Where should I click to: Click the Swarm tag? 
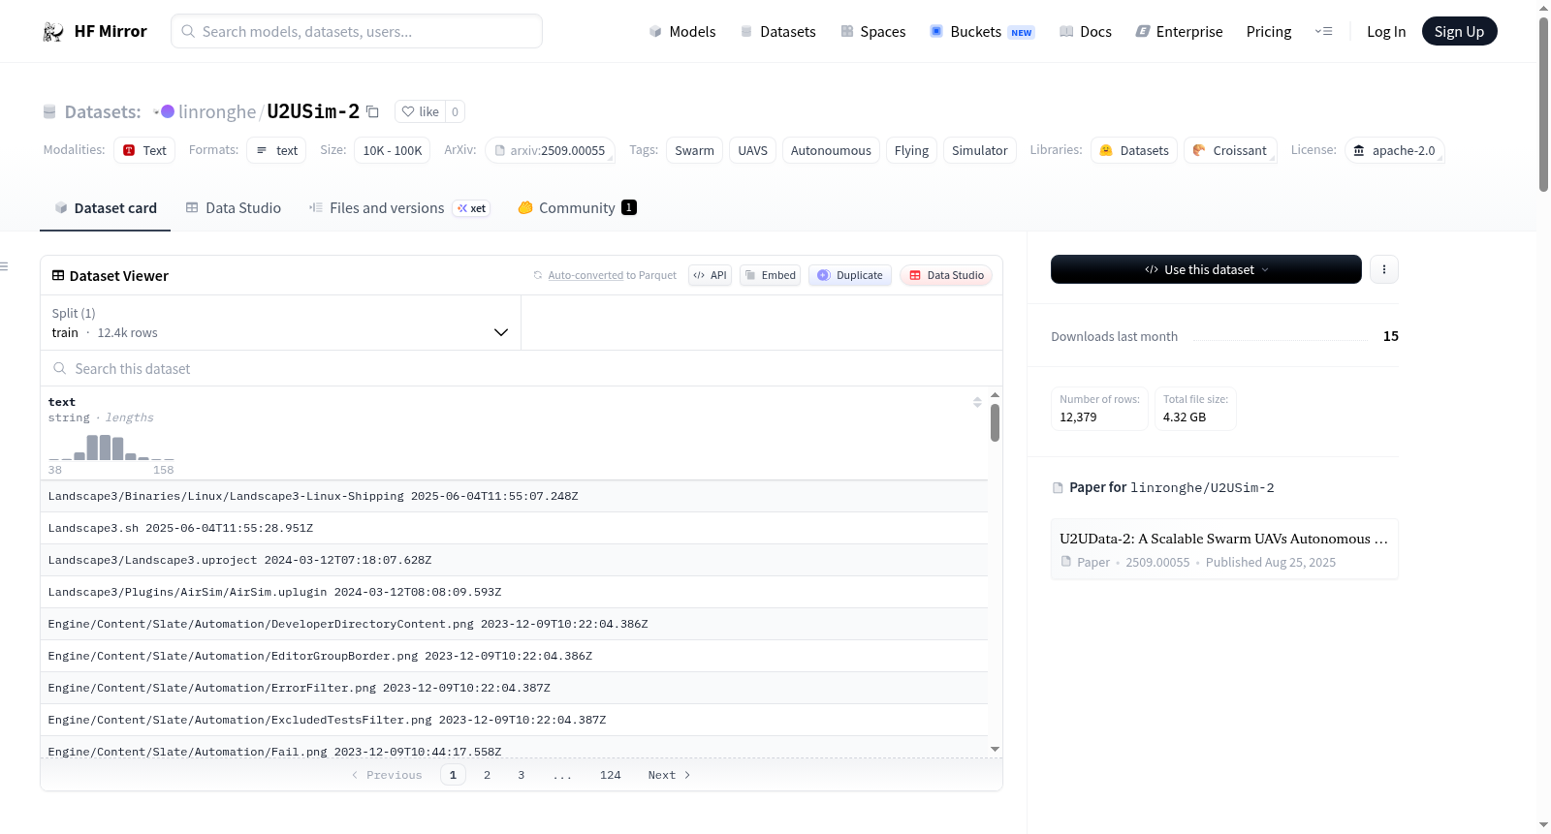coord(694,150)
